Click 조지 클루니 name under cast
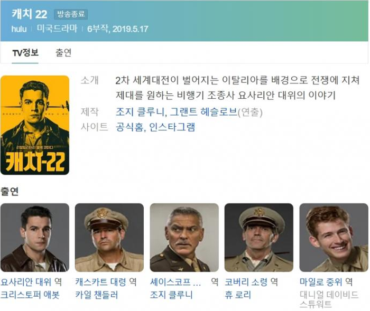Viewport: 370px width, 311px height. (x=171, y=295)
